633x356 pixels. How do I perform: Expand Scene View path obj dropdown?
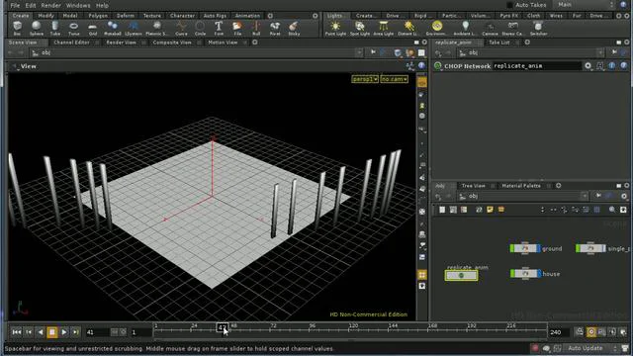pyautogui.click(x=359, y=52)
